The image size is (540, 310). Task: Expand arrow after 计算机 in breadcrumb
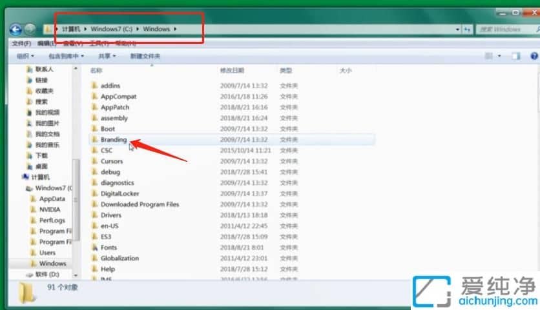point(85,29)
